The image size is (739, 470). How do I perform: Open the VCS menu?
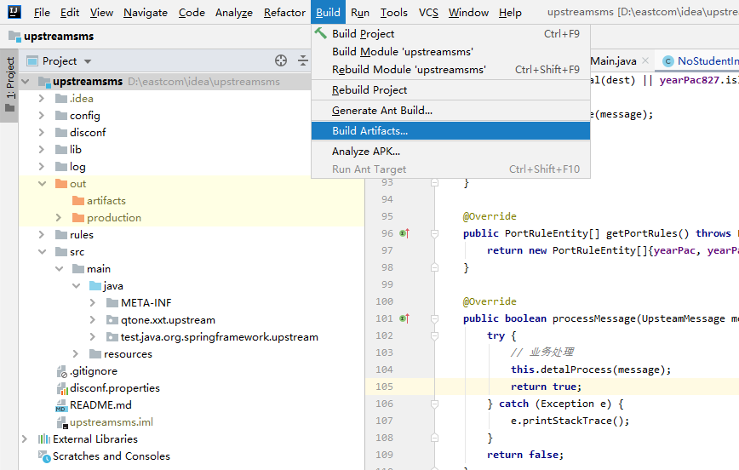pyautogui.click(x=428, y=12)
